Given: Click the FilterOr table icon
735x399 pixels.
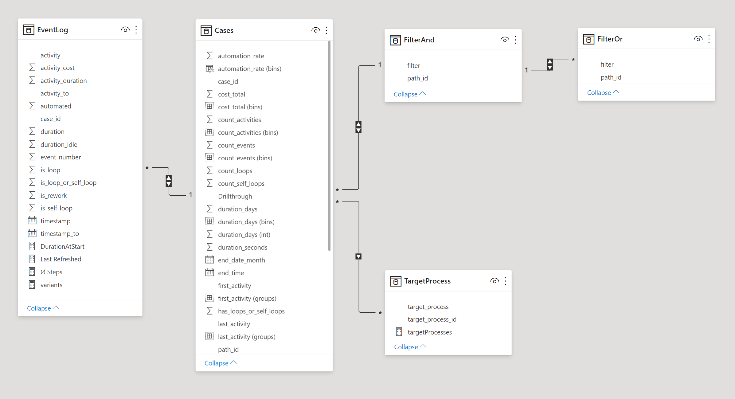Looking at the screenshot, I should click(588, 39).
